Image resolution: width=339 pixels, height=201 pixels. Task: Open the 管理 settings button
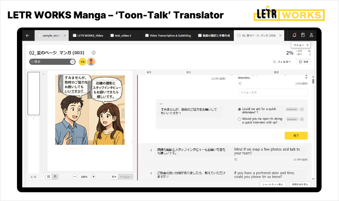coord(303,62)
